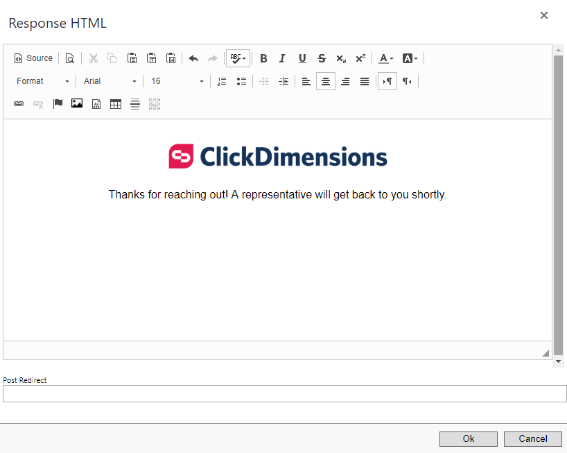Click the scrollbar up arrow
The height and width of the screenshot is (453, 567).
pyautogui.click(x=558, y=49)
